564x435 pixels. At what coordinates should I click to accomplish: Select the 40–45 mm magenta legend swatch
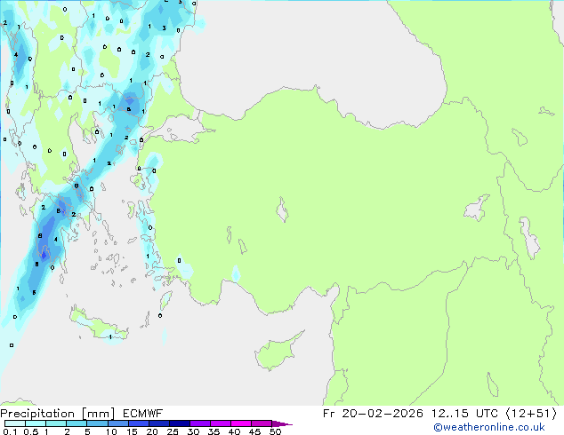tap(241, 423)
